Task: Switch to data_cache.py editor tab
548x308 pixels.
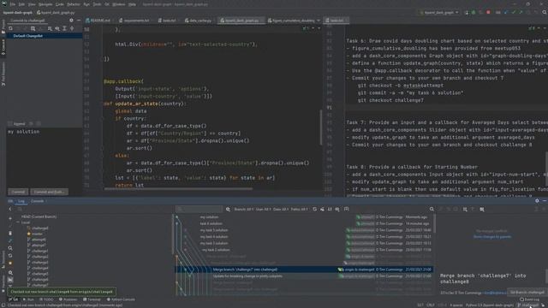Action: (x=198, y=21)
